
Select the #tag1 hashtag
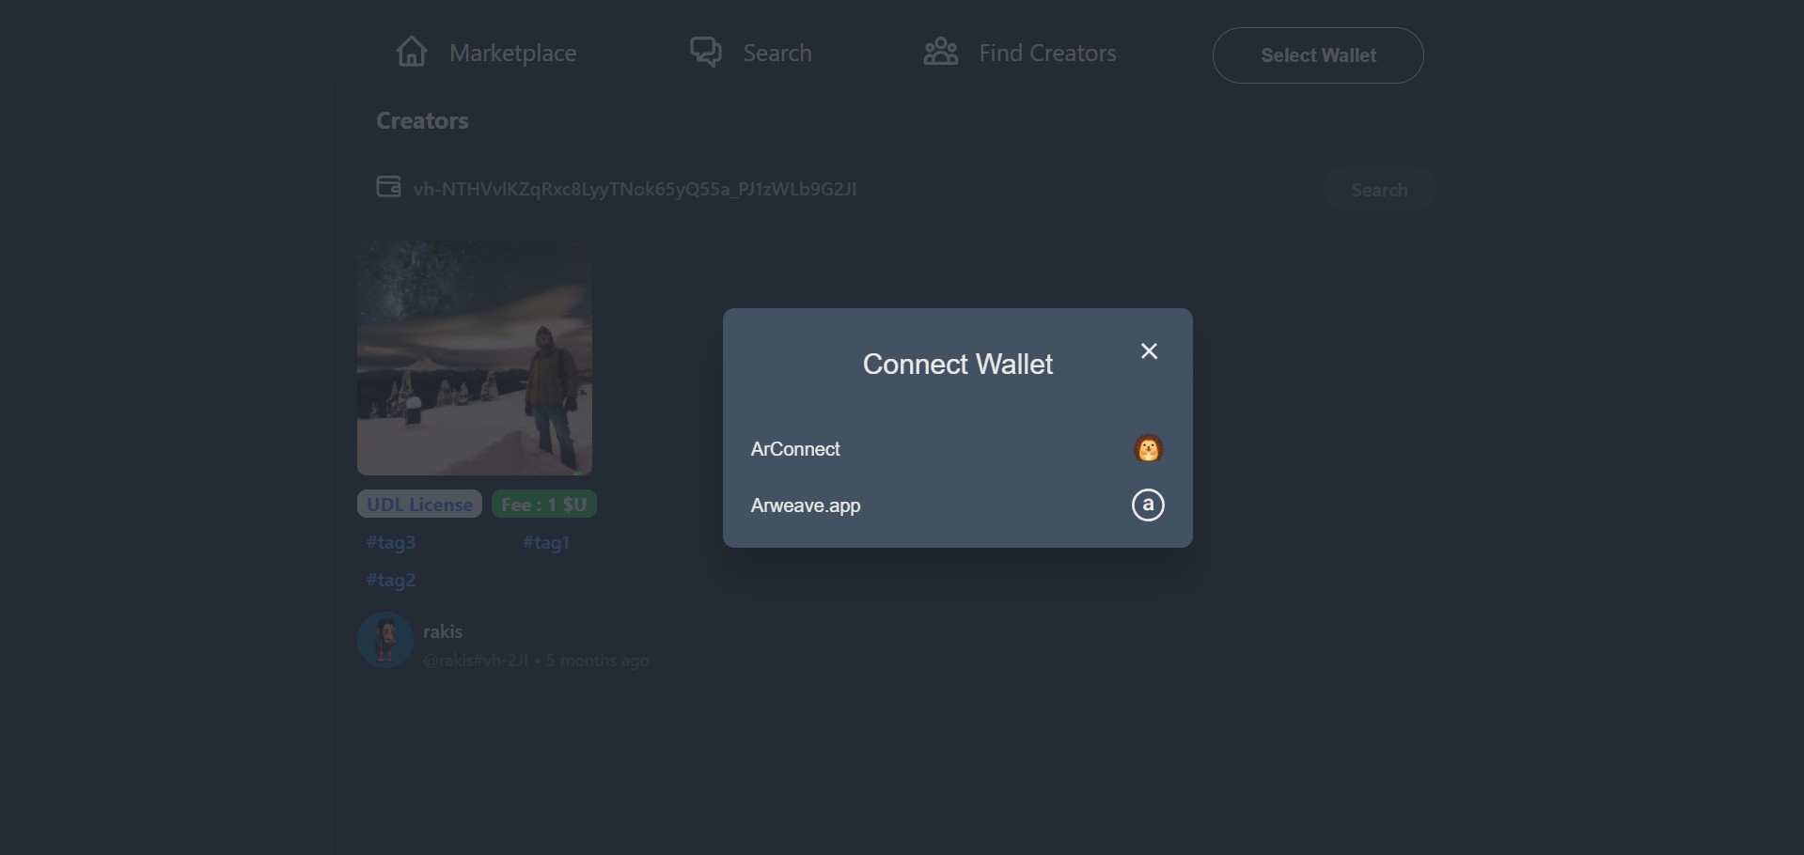click(x=546, y=542)
